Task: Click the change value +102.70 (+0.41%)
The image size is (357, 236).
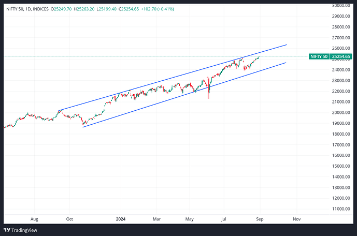Action: pos(158,9)
